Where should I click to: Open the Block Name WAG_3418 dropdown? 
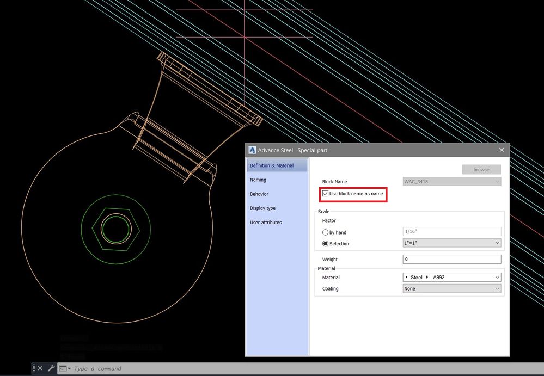[452, 182]
